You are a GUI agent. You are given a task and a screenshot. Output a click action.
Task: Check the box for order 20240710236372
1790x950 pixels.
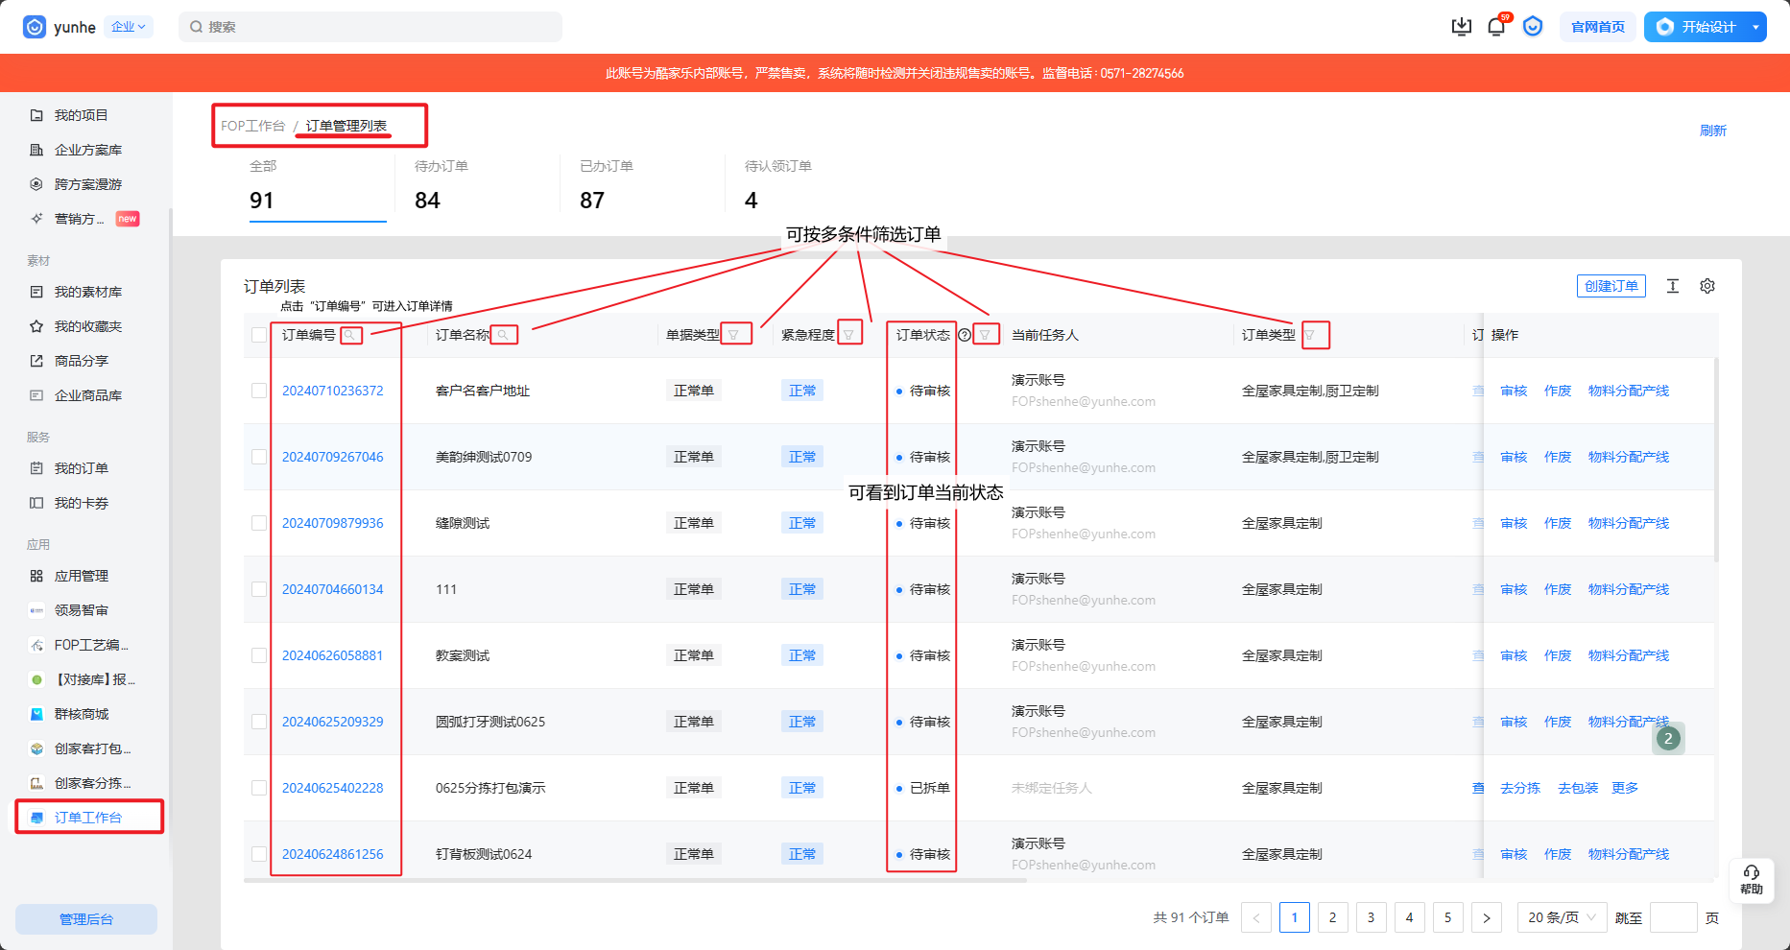point(259,391)
